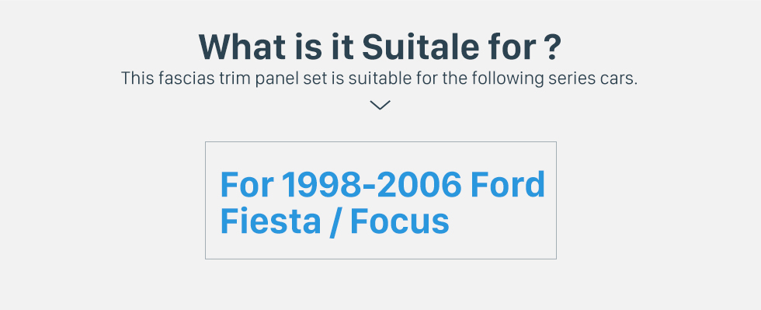Click the 'What is it Suitale for ?' heading
The width and height of the screenshot is (761, 310).
click(380, 47)
